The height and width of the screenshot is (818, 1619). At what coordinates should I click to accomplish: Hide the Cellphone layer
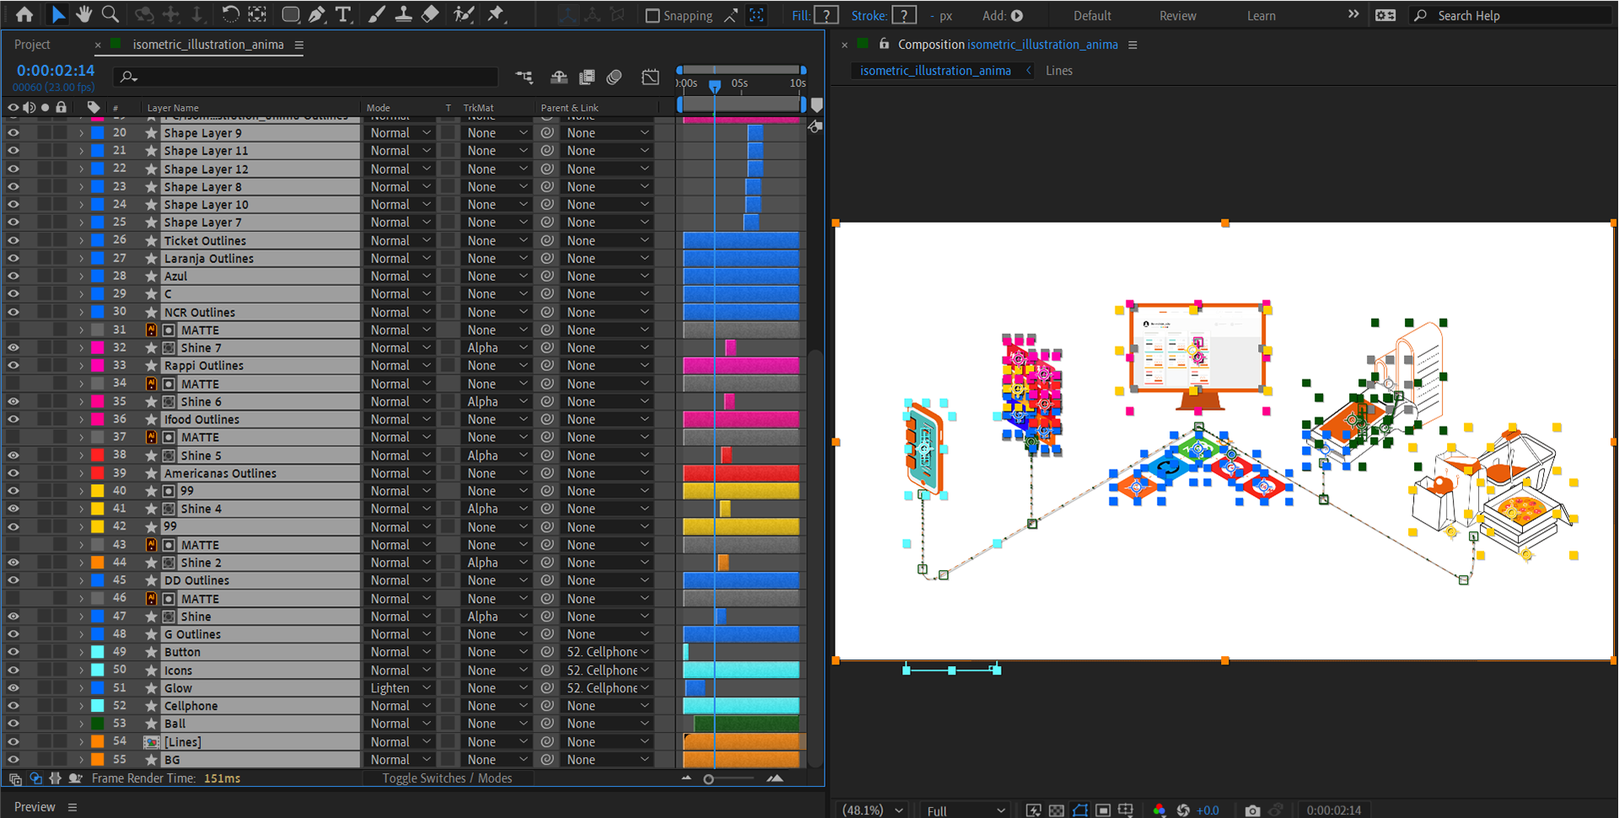[13, 706]
